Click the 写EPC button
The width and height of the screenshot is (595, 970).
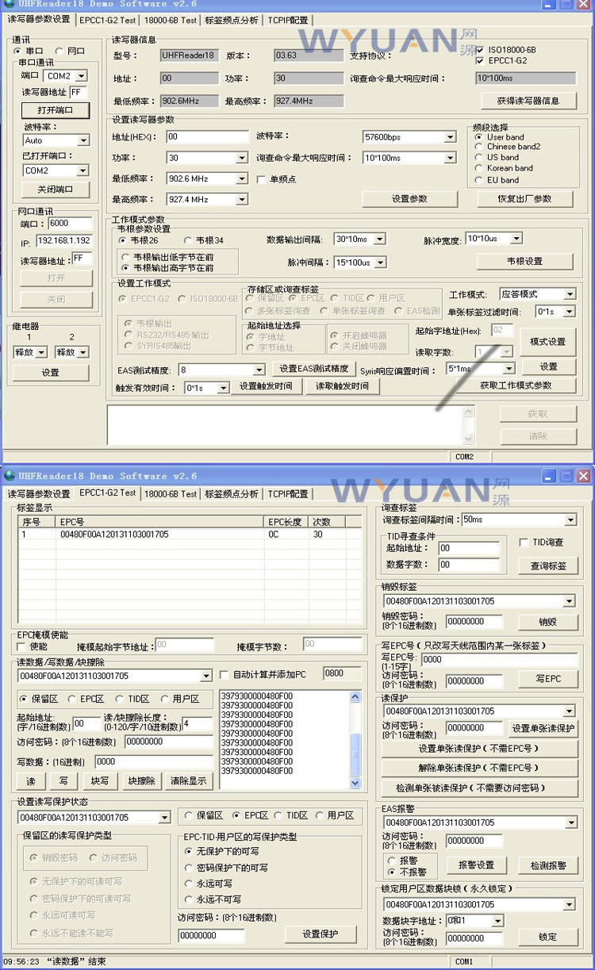click(x=547, y=679)
